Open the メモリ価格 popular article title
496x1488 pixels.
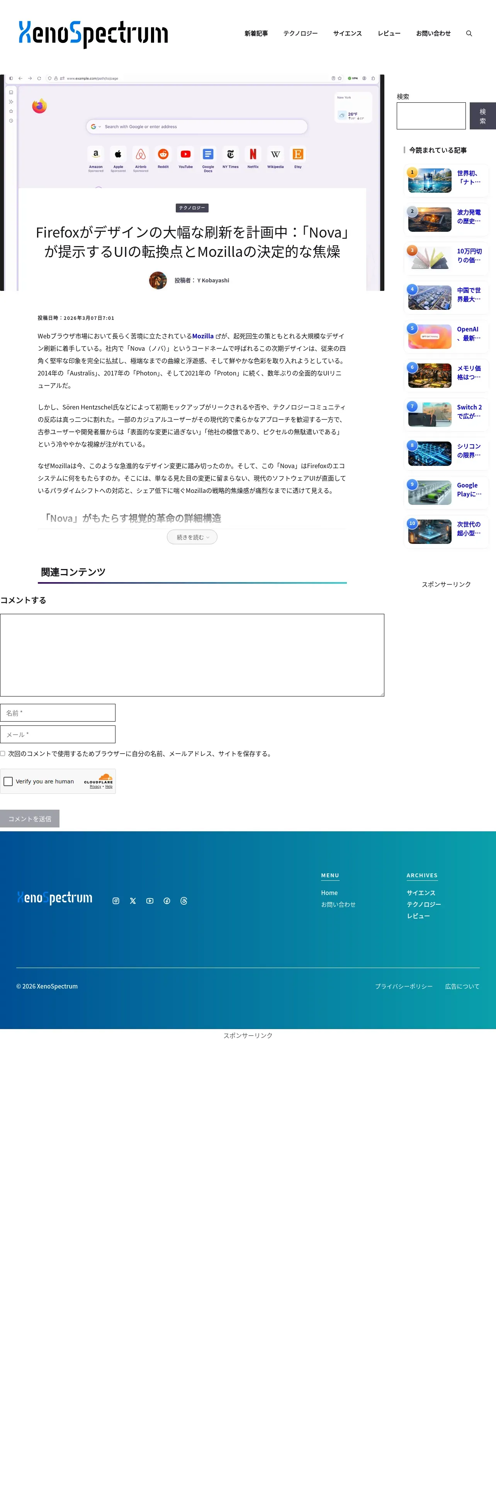pyautogui.click(x=469, y=372)
